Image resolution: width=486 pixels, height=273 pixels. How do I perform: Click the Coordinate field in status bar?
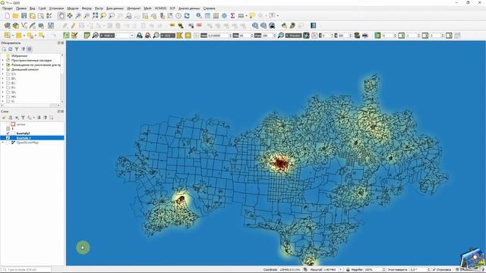coord(290,270)
